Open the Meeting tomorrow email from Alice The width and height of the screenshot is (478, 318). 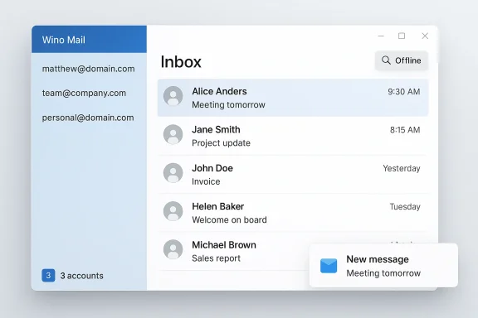[293, 98]
